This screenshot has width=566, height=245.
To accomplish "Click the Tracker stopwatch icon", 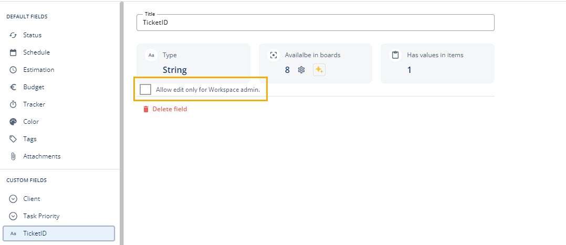I will click(x=13, y=104).
